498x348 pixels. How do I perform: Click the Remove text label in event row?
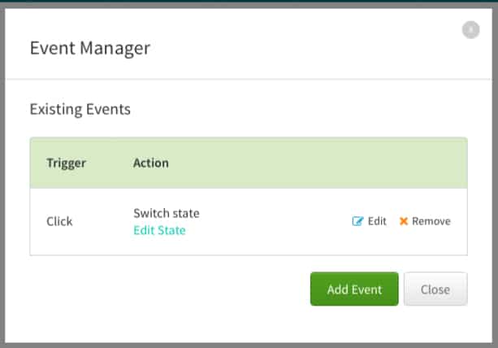[x=431, y=221]
